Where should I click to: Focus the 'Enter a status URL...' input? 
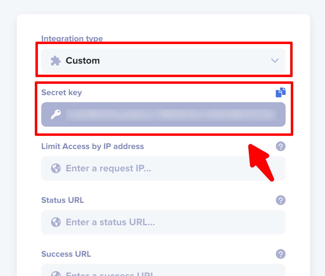click(171, 222)
